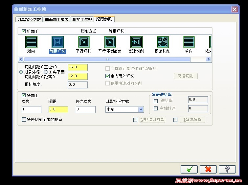This screenshot has height=185, width=248.
Task: Select the 高速切削 high speed icon
Action: coord(136,42)
